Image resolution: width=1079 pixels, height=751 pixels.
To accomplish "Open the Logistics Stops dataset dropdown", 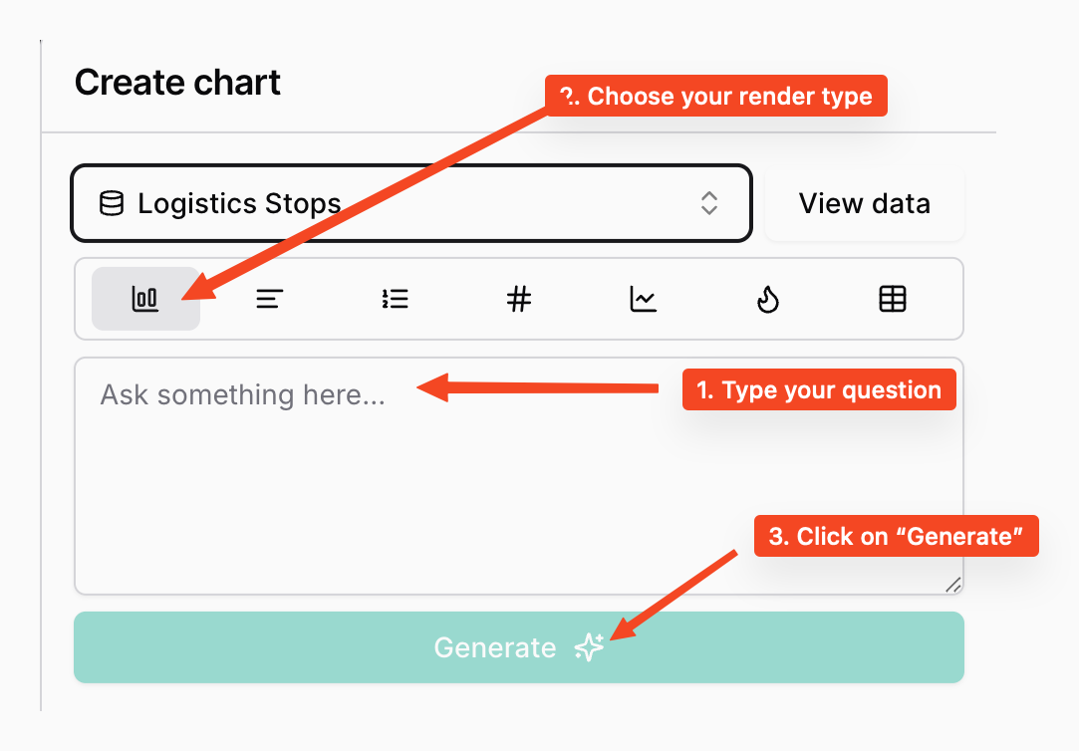I will pyautogui.click(x=411, y=203).
